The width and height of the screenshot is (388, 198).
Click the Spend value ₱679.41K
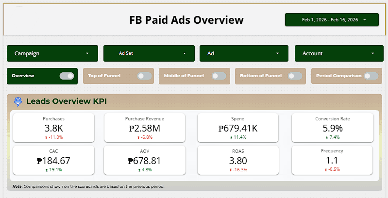[x=238, y=128]
